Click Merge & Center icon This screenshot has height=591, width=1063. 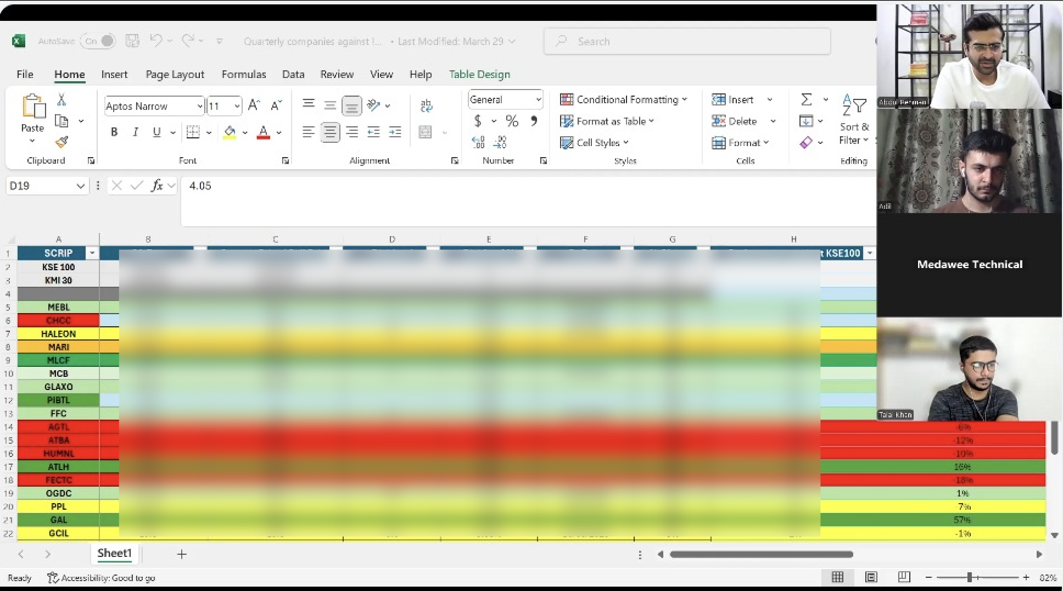[x=426, y=132]
